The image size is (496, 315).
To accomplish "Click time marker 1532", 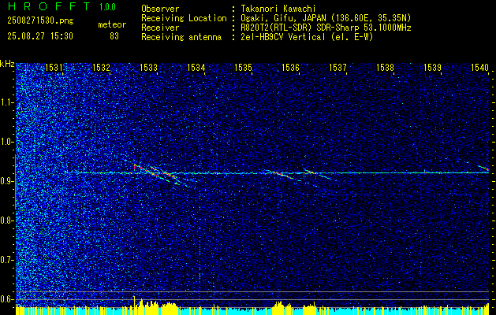I will click(x=101, y=68).
